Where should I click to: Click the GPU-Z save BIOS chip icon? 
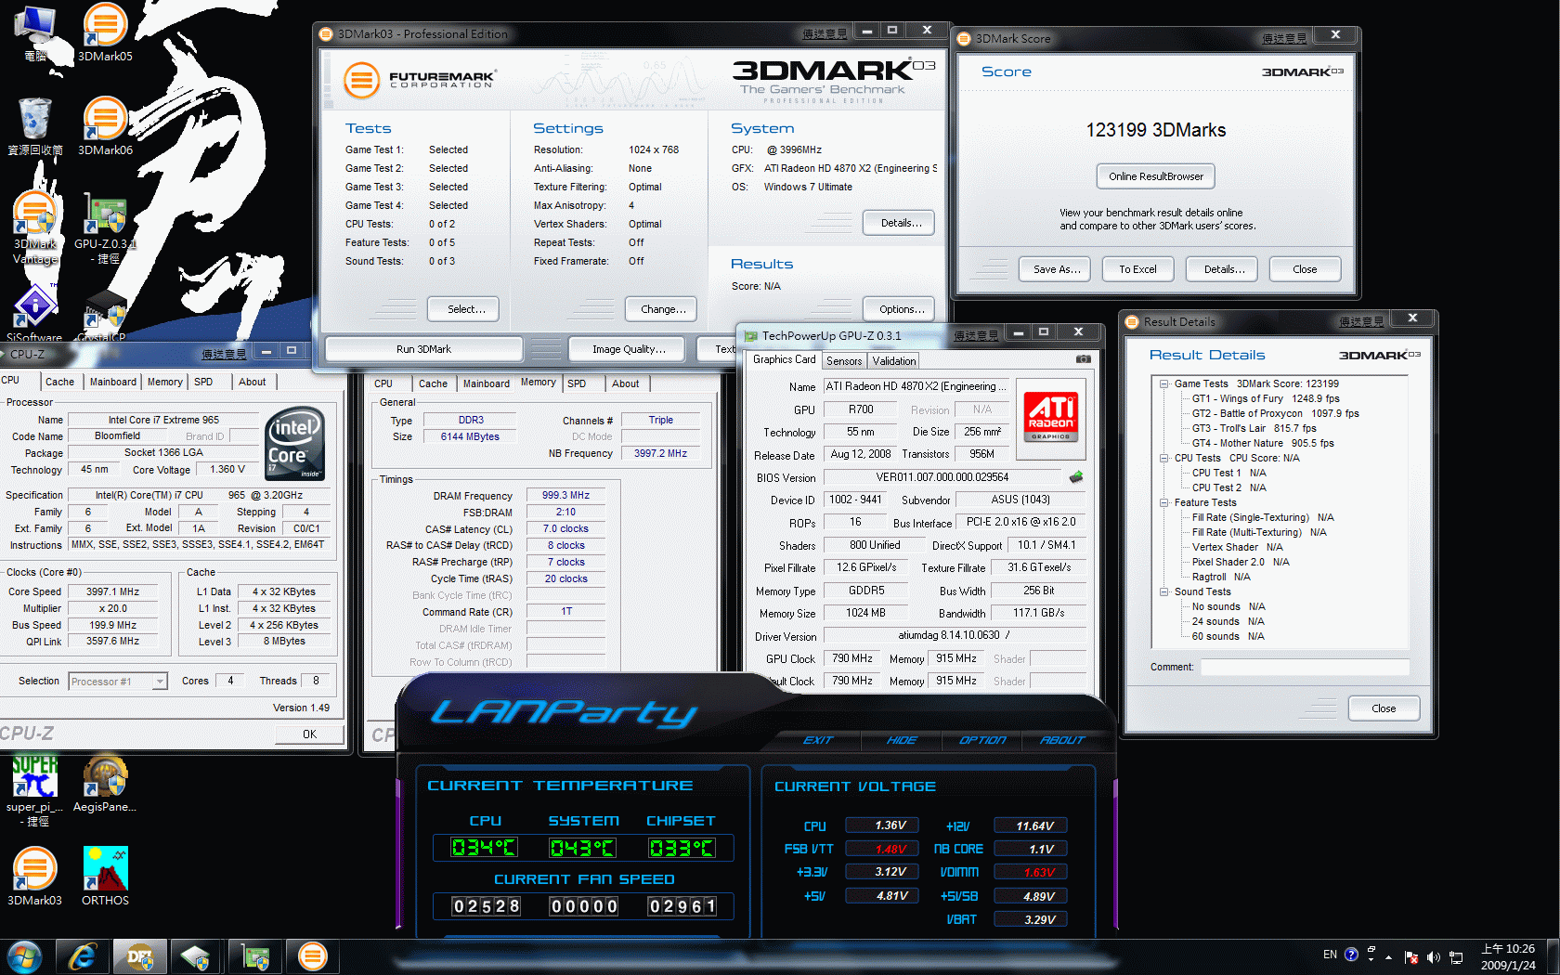pyautogui.click(x=1076, y=477)
